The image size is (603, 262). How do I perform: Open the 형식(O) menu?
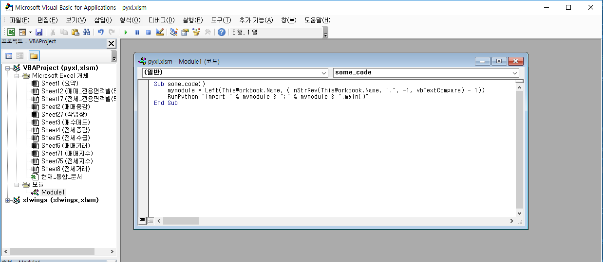point(130,20)
